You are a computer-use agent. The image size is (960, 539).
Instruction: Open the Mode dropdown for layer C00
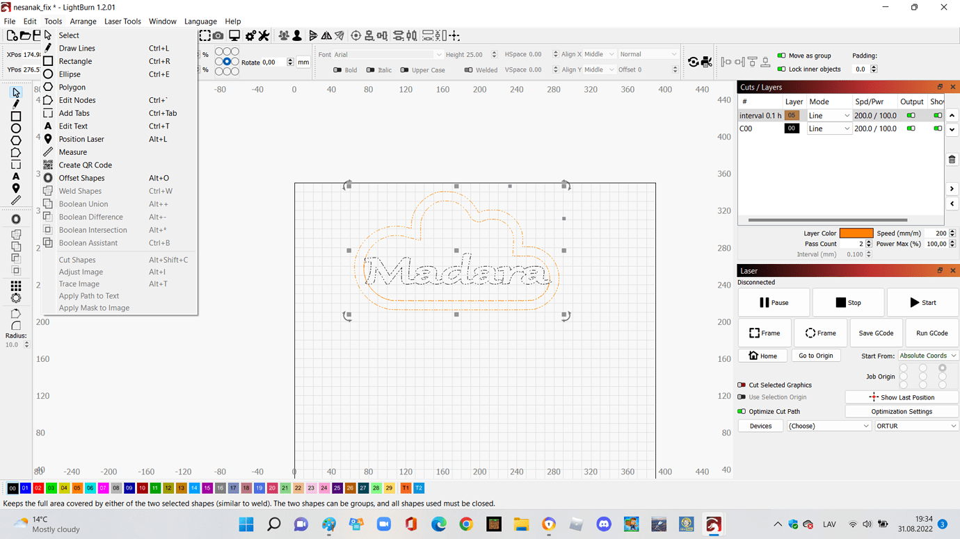829,128
